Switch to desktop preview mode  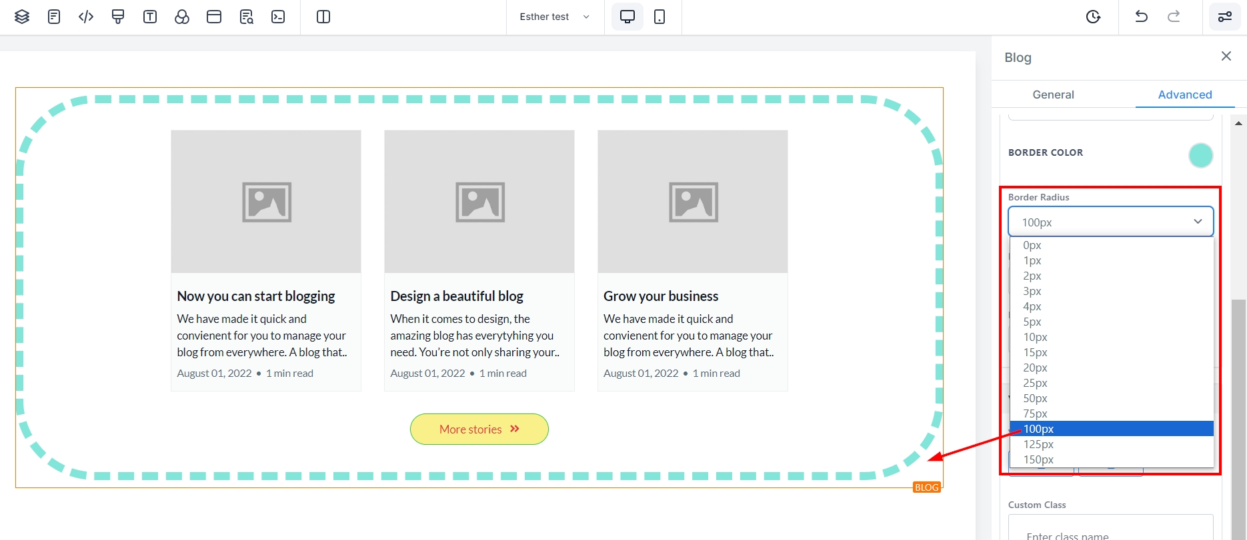pyautogui.click(x=628, y=17)
